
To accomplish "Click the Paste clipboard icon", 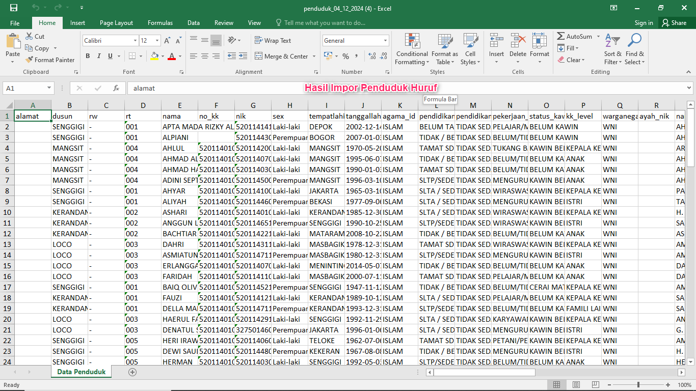I will (x=13, y=41).
